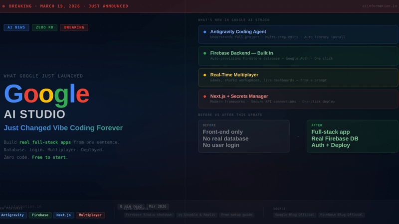Click the red breaking indicator dot in top bar
This screenshot has height=224, width=399.
coord(4,6)
